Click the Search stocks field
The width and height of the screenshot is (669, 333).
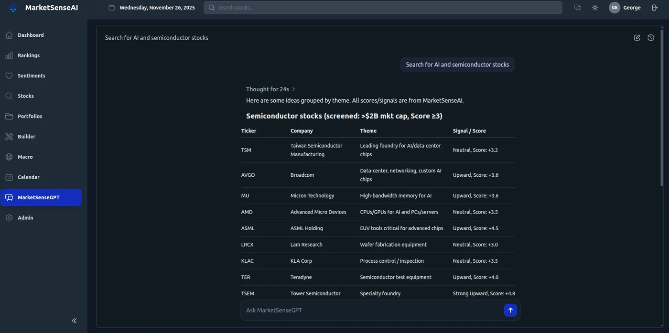tap(383, 8)
